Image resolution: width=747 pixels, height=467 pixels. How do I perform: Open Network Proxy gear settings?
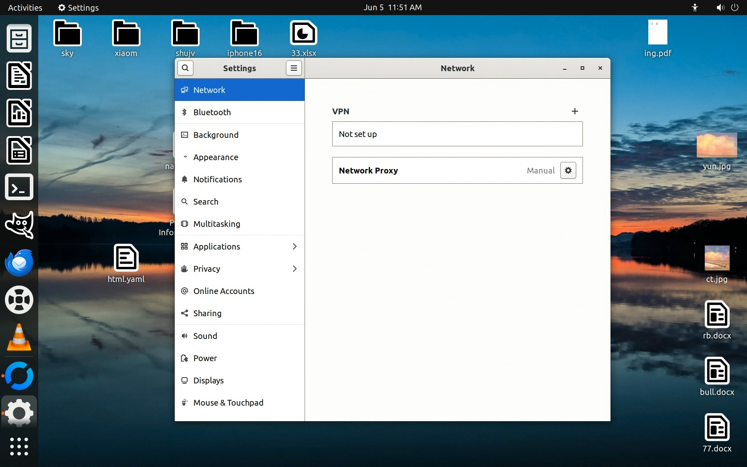[568, 170]
